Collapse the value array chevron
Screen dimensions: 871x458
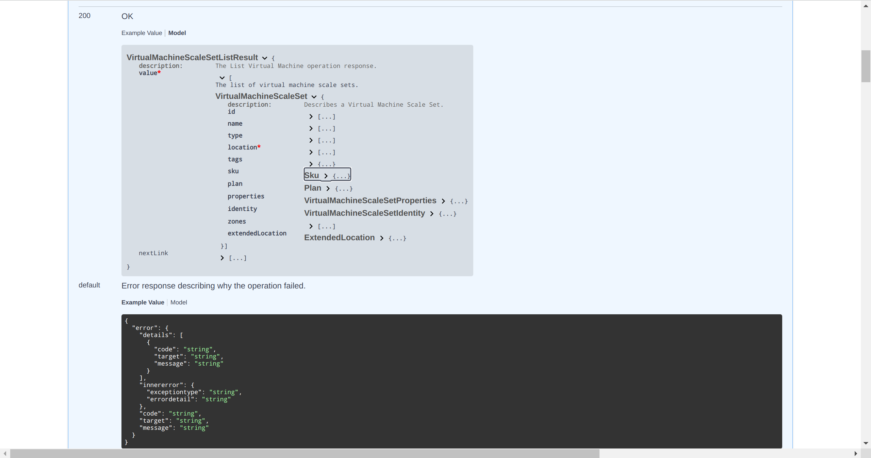pos(222,78)
